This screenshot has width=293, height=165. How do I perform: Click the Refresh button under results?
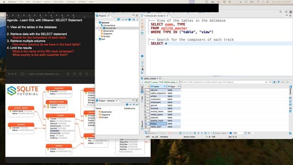[150, 133]
